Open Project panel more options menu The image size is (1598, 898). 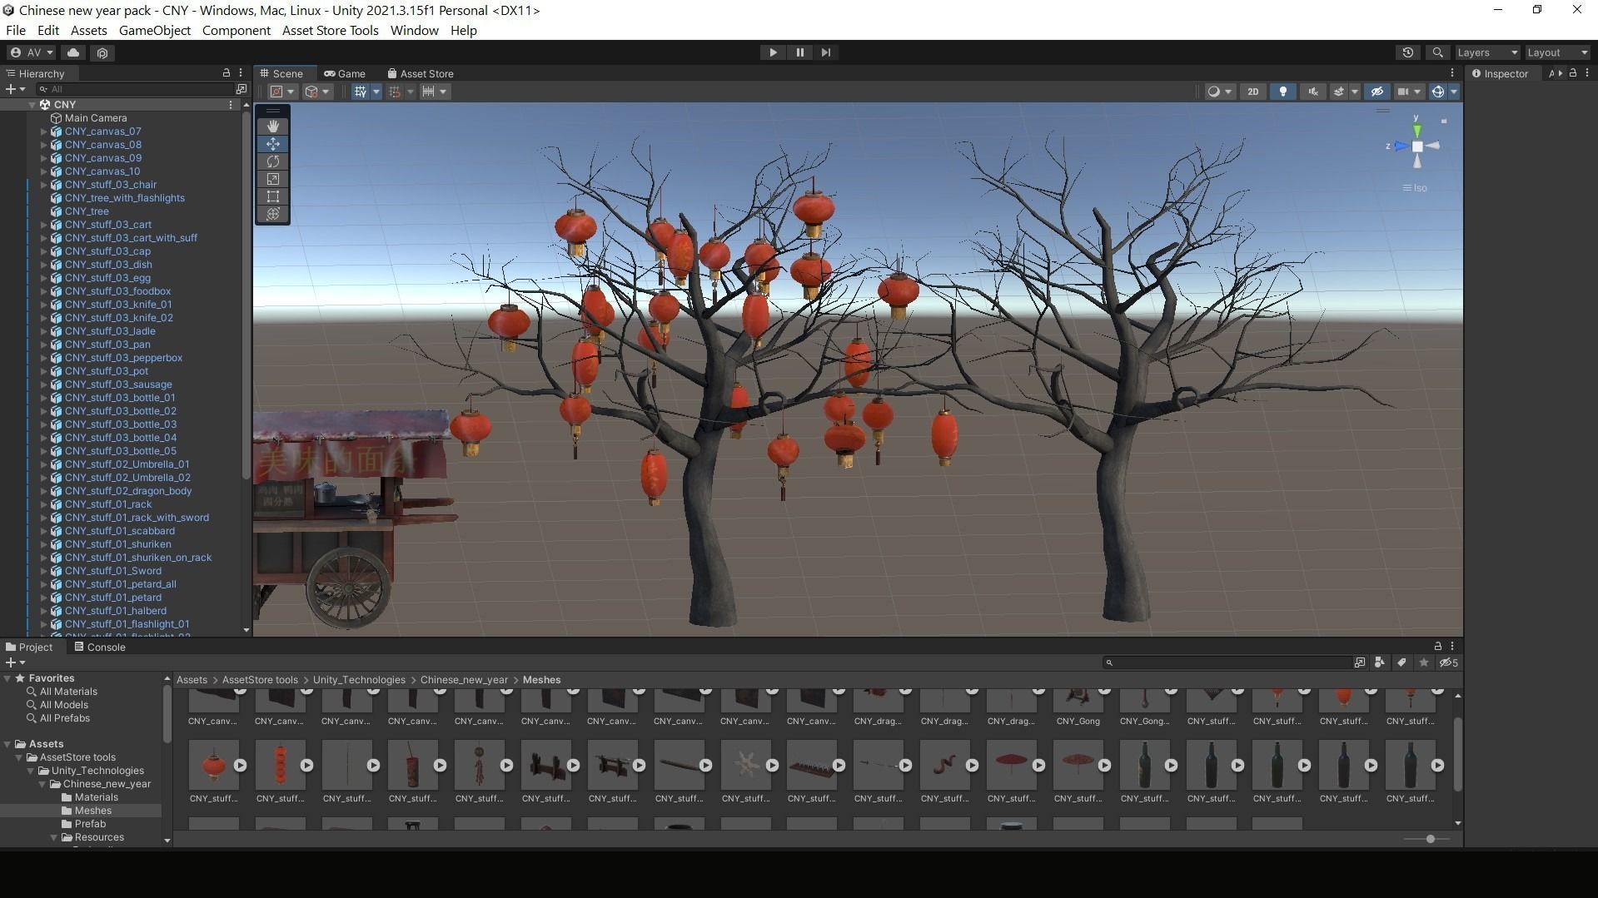point(1452,646)
